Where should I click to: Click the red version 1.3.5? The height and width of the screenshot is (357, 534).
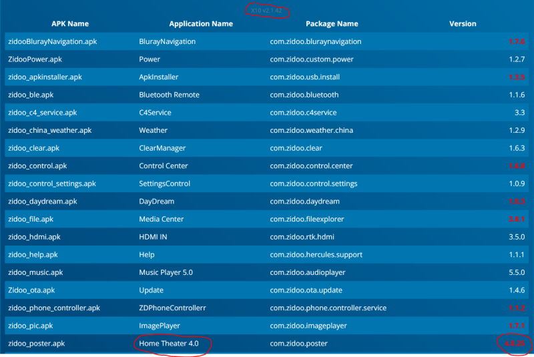click(x=517, y=77)
